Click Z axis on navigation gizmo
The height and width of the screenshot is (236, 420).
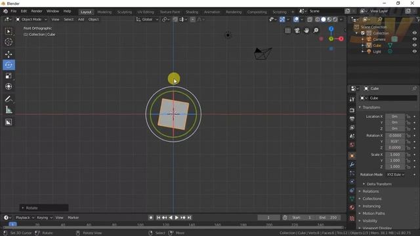pyautogui.click(x=331, y=29)
